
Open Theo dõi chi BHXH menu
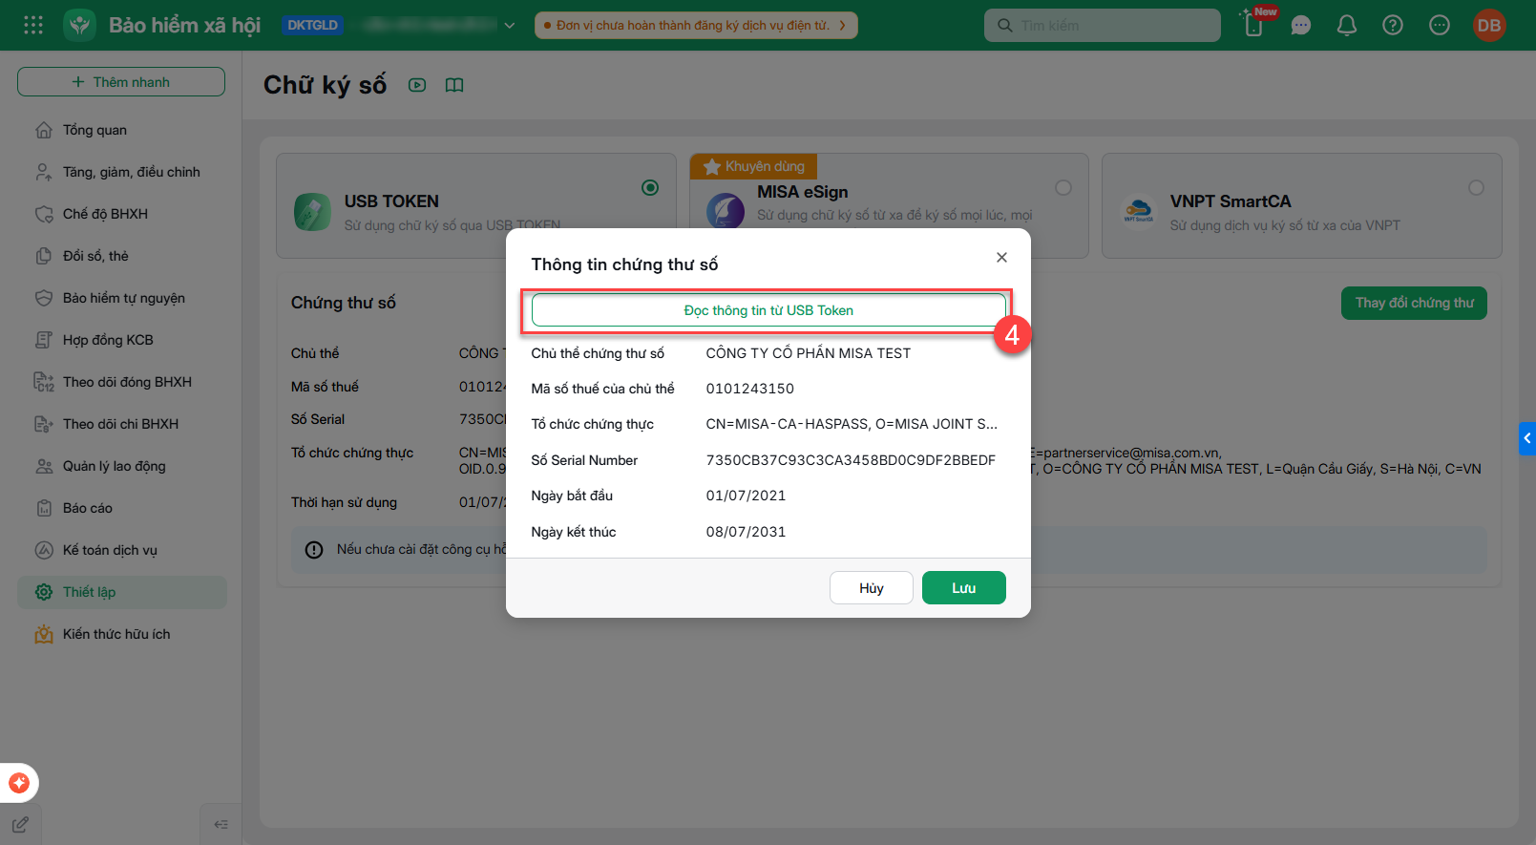click(x=122, y=424)
